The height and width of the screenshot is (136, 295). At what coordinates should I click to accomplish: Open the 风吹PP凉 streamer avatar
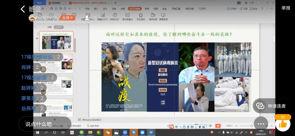click(x=32, y=18)
